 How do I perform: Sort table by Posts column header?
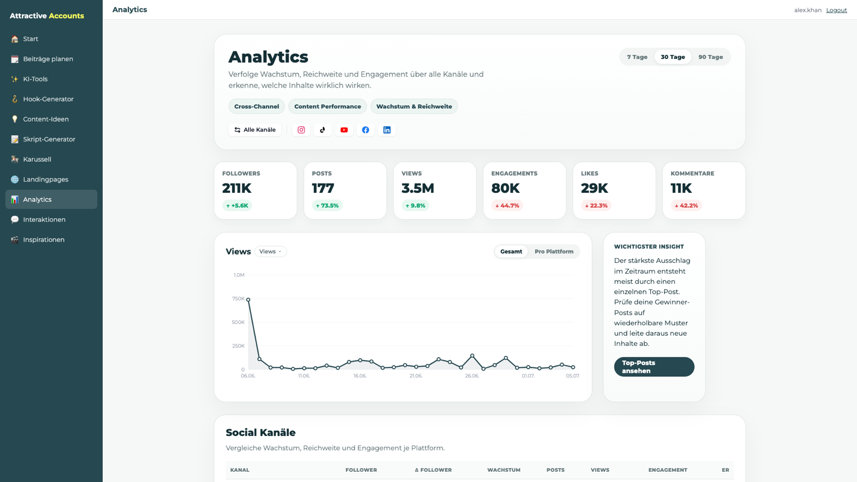[x=555, y=470]
